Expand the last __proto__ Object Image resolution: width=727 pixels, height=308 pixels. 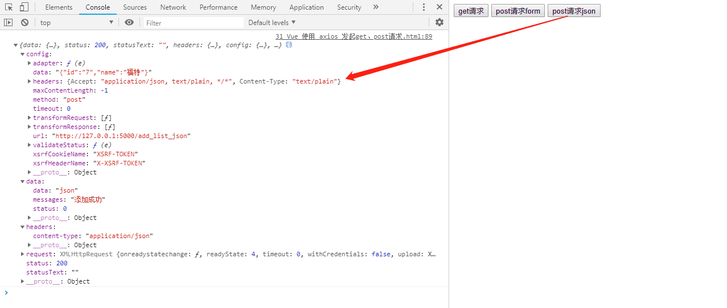(23, 281)
